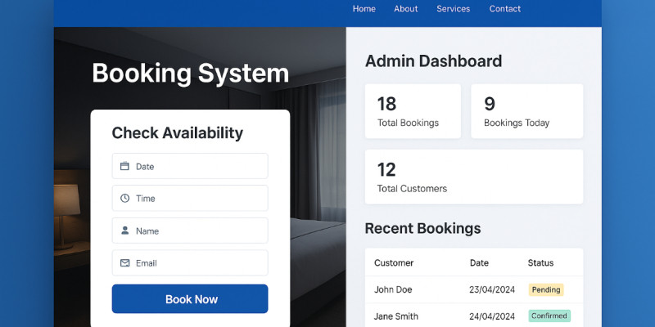
Task: Click the clock icon in the Time field
Action: point(125,199)
